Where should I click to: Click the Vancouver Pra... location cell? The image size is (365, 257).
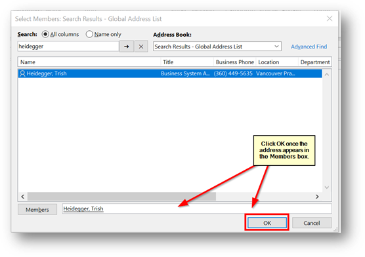[x=276, y=73]
